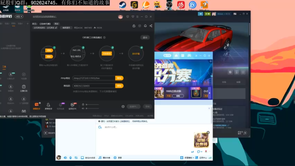
Task: Click the chat message input box
Action: 154,127
